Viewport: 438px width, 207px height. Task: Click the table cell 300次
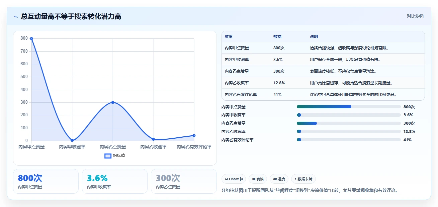[x=279, y=71]
